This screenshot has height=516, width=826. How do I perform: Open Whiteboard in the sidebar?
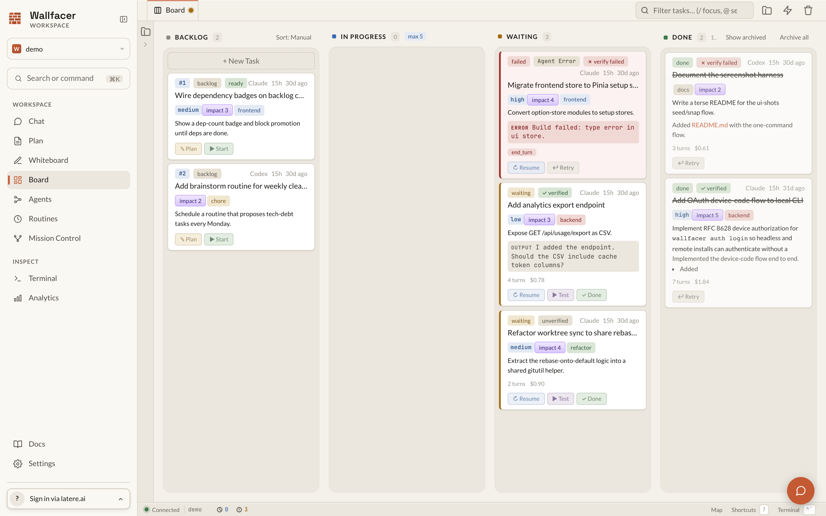click(x=69, y=161)
